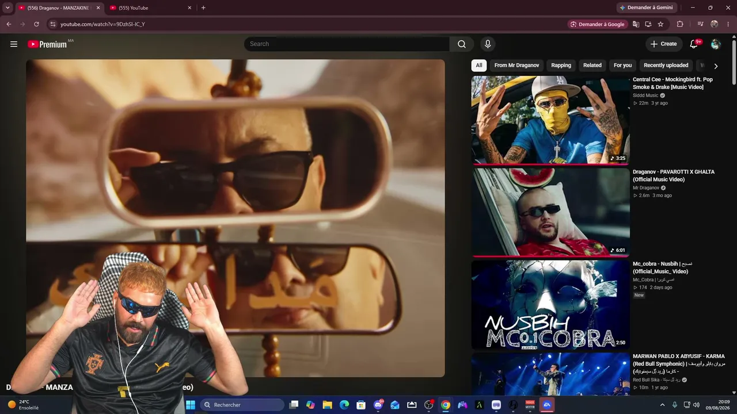Click the search magnifier button
The height and width of the screenshot is (414, 737).
[x=462, y=44]
